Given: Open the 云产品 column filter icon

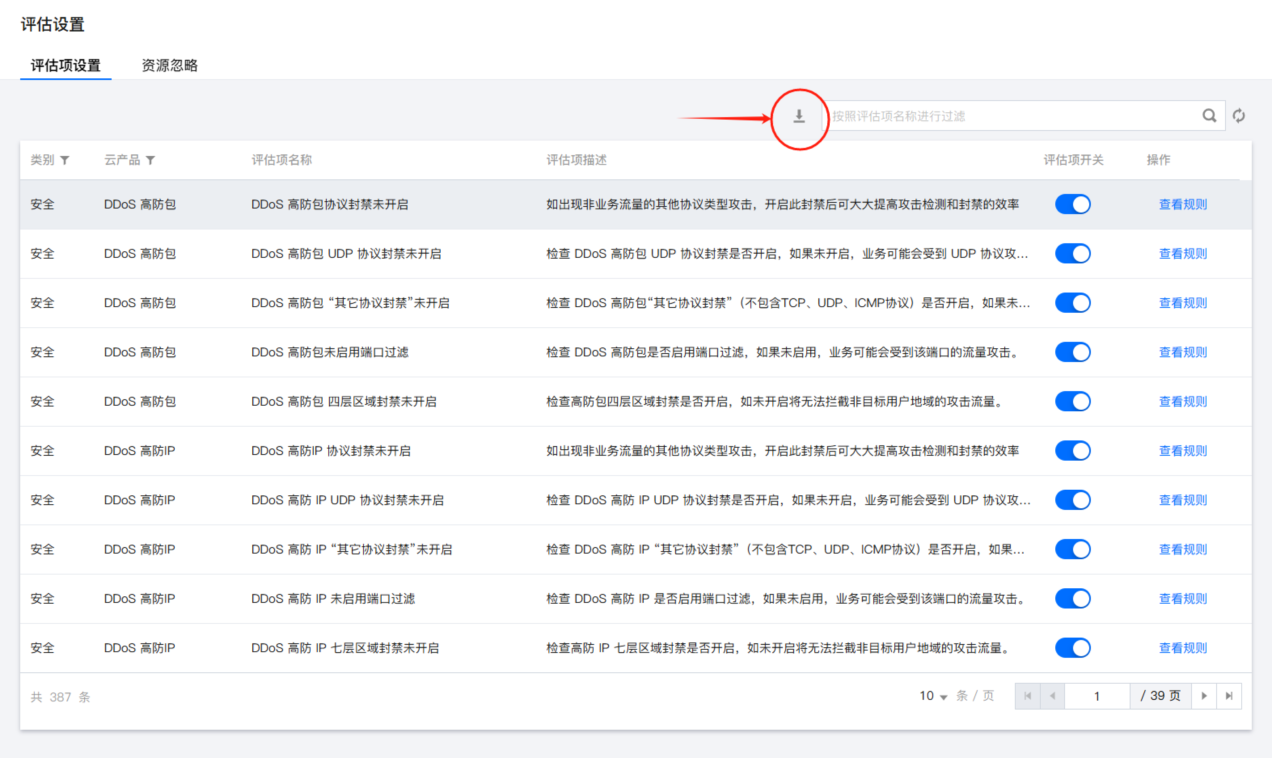Looking at the screenshot, I should point(150,160).
